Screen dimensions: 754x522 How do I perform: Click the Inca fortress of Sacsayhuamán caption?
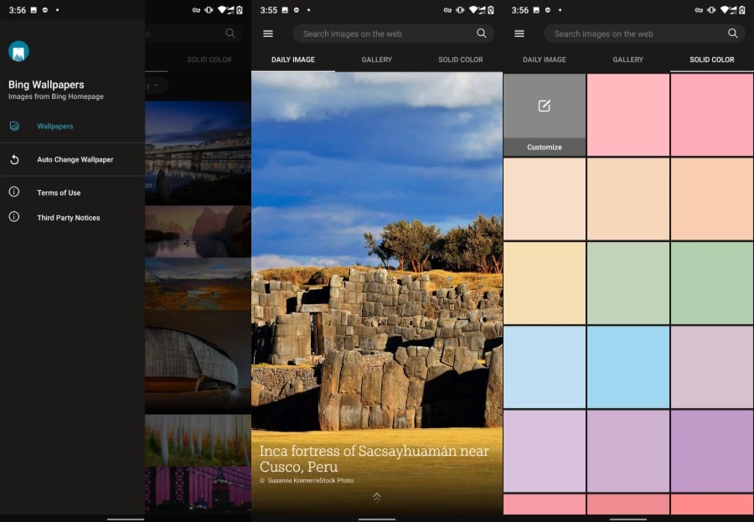[374, 458]
